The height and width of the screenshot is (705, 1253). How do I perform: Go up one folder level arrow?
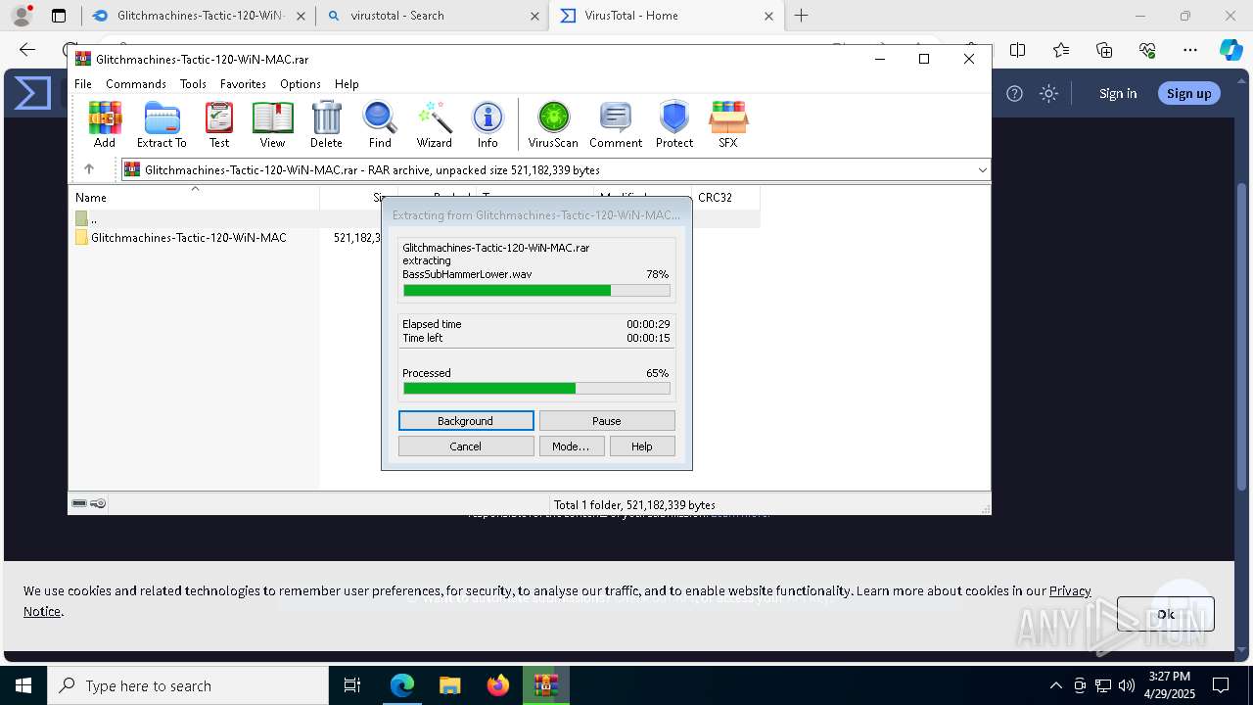(89, 169)
